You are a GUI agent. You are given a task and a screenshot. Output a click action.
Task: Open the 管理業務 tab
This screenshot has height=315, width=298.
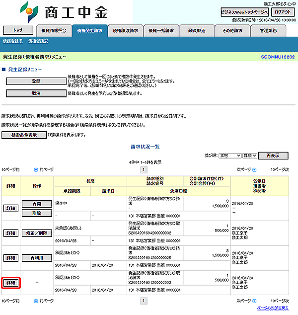(x=268, y=31)
